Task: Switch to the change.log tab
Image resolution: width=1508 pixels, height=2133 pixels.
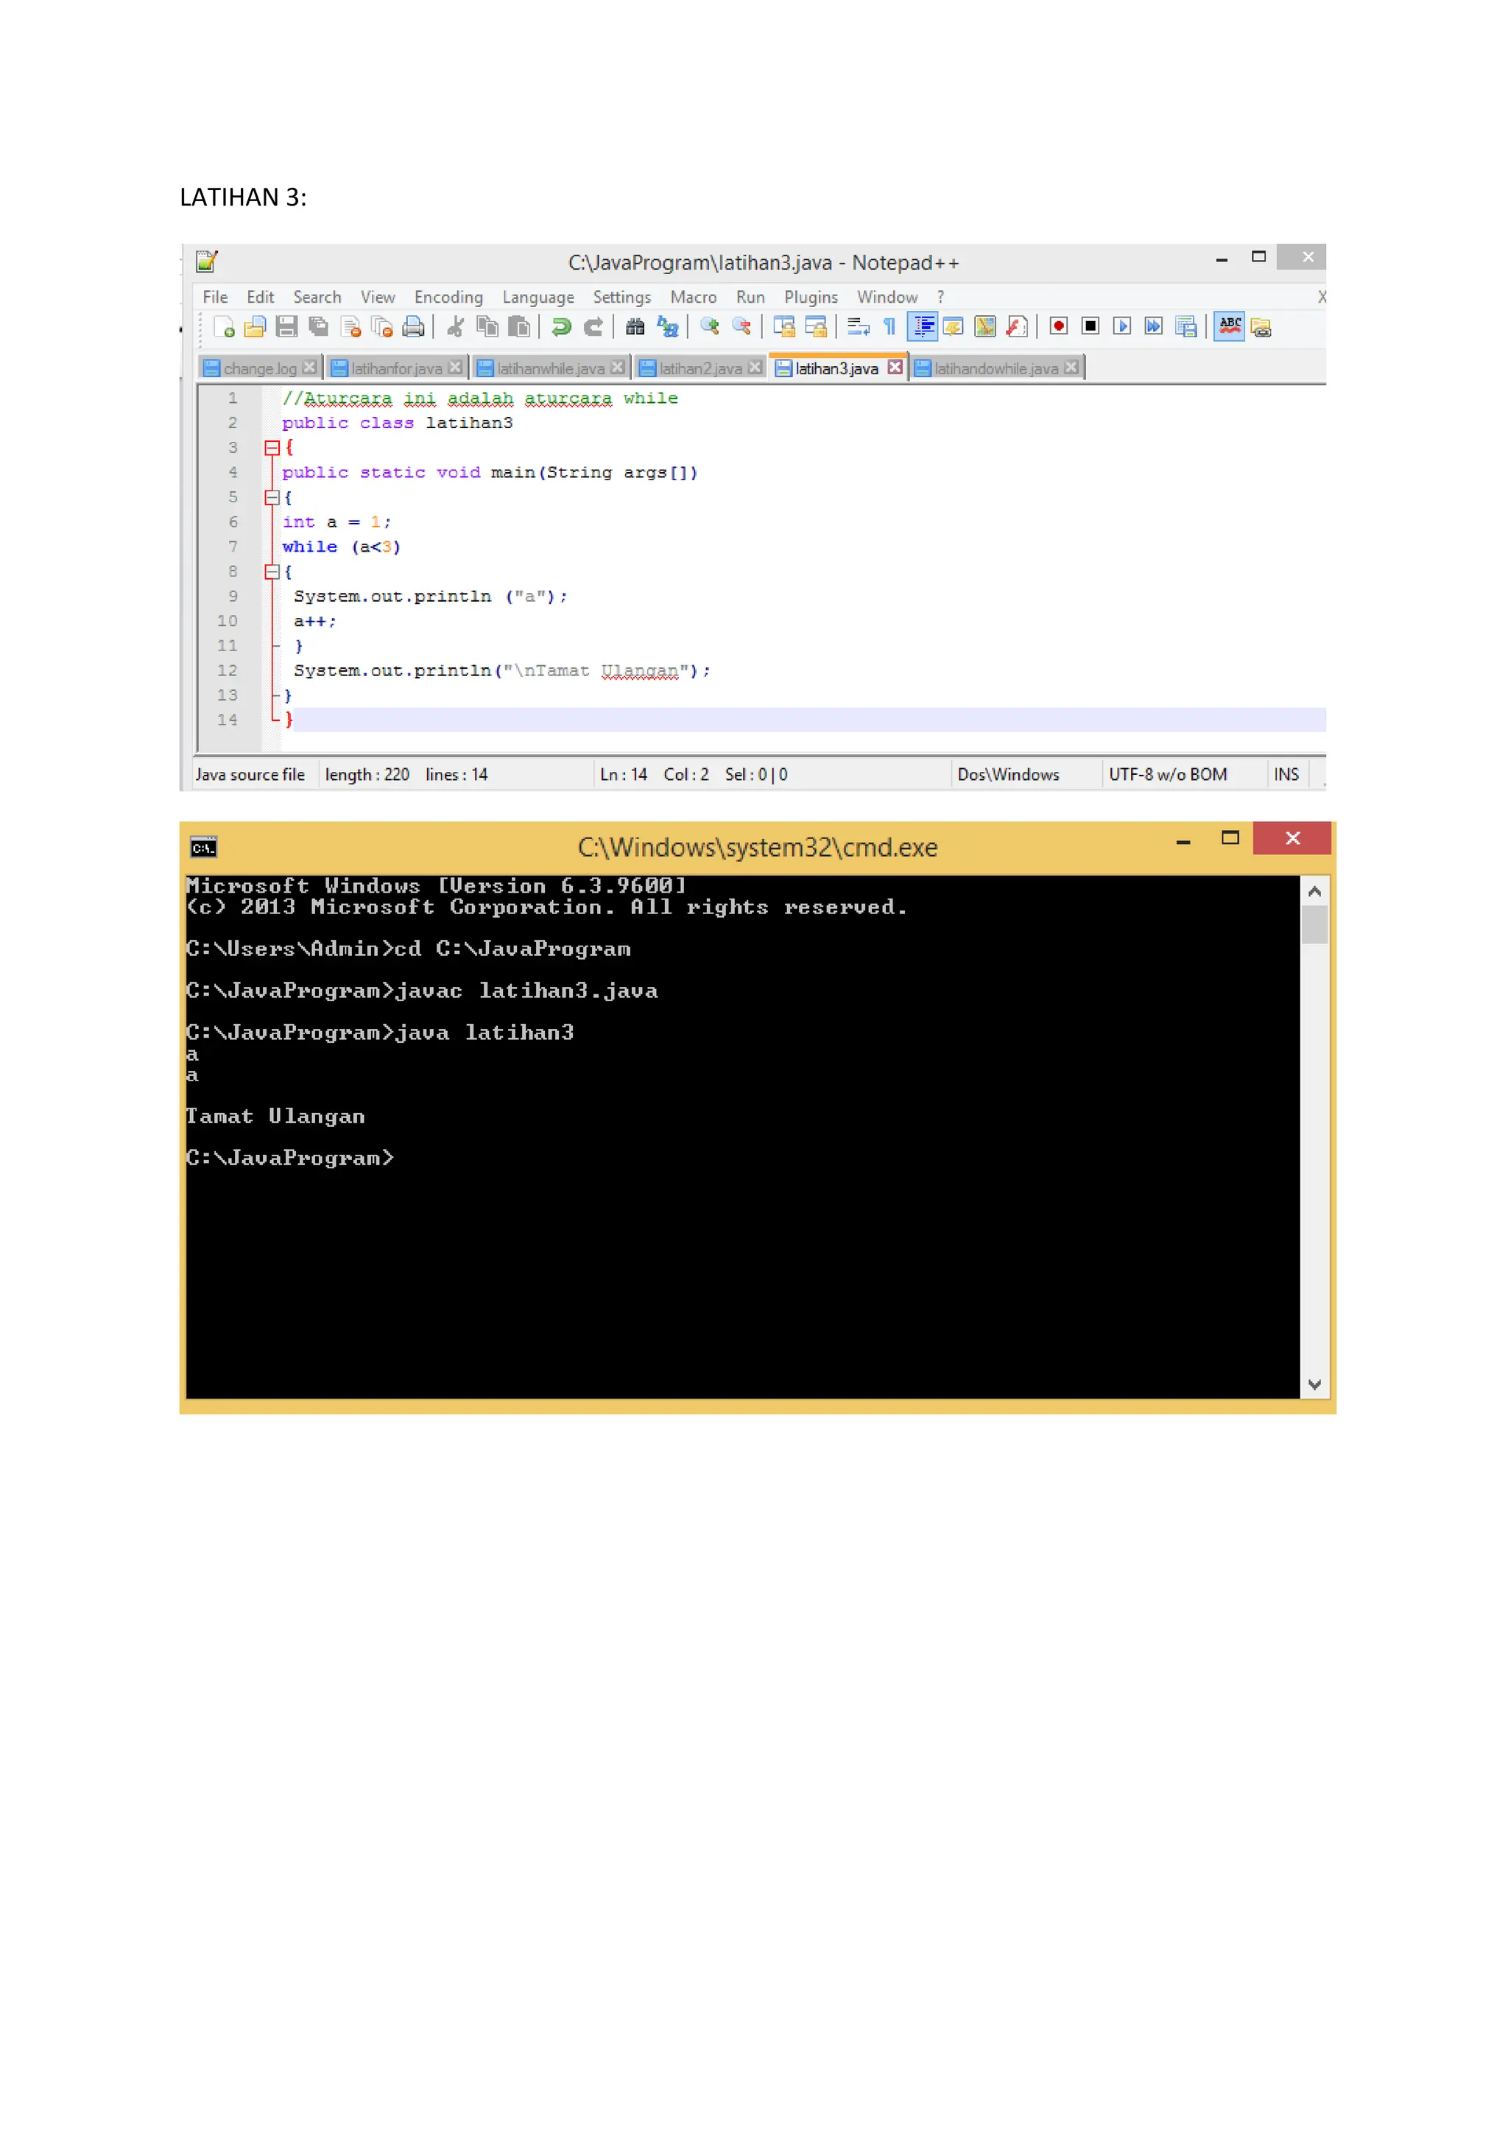Action: coord(260,369)
